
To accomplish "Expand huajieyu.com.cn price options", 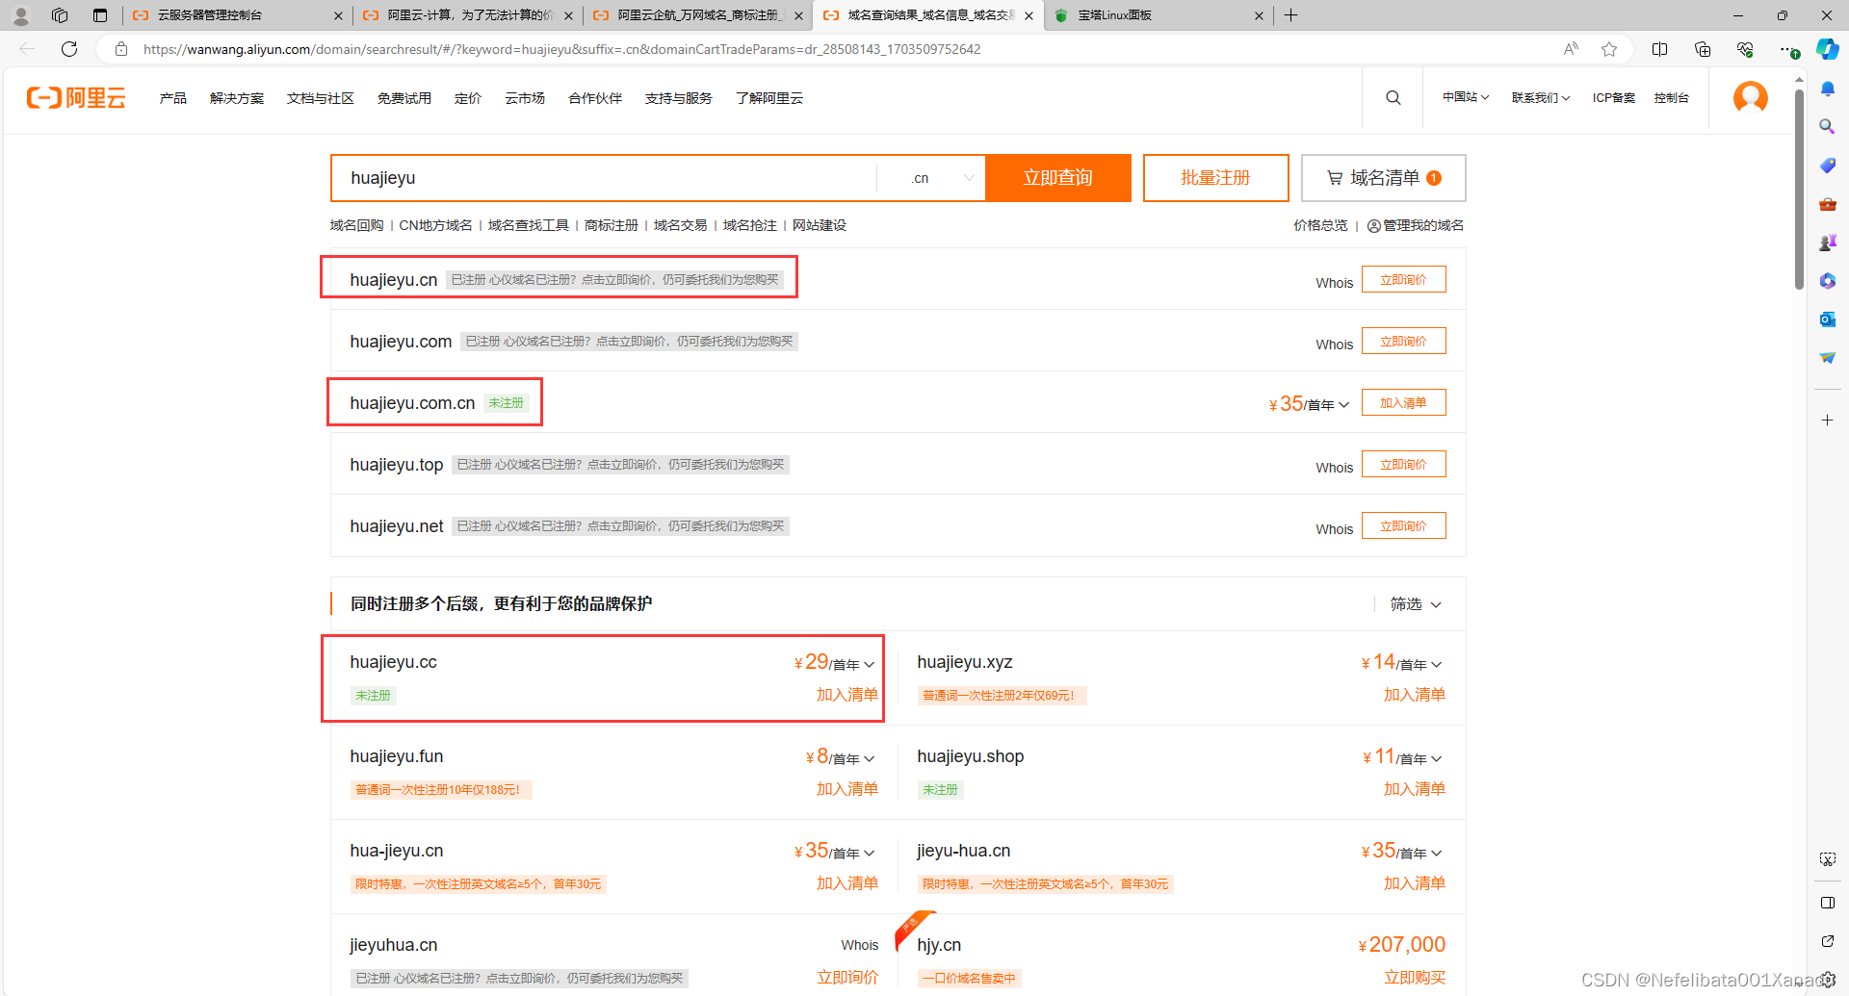I will click(1343, 405).
